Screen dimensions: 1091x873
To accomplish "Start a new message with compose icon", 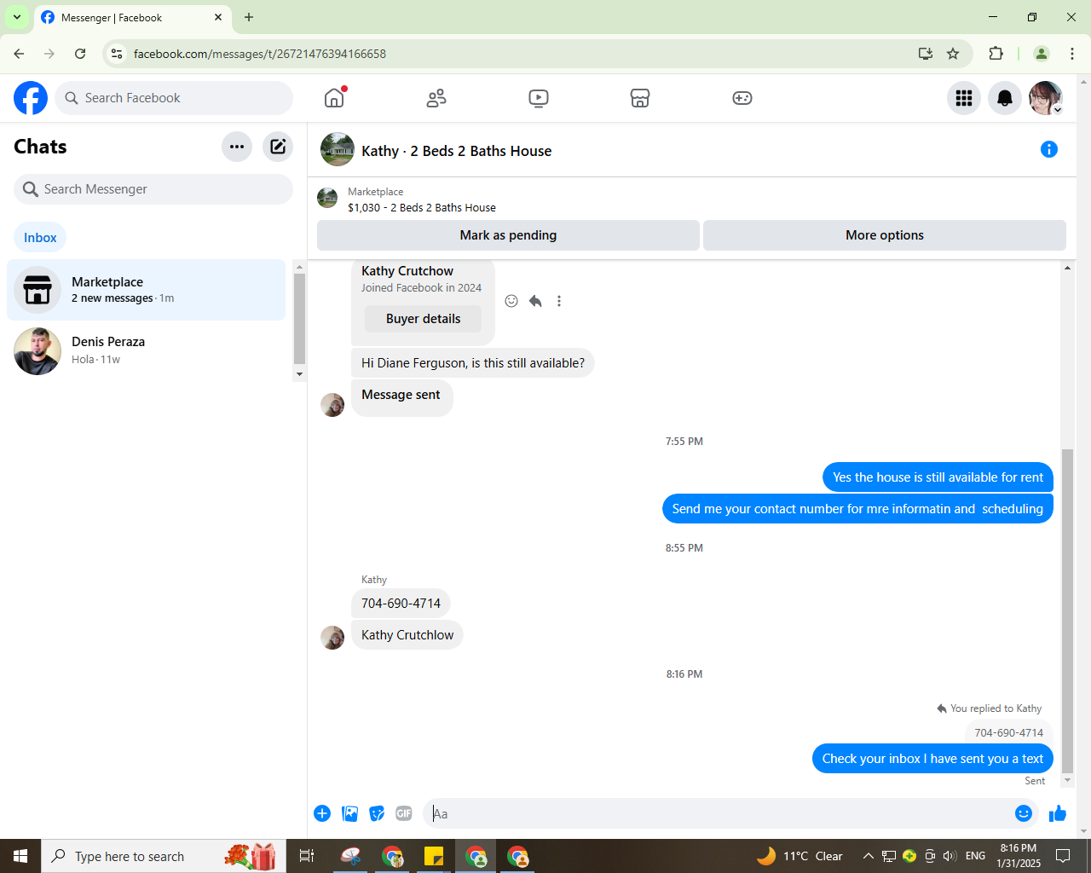I will click(x=278, y=147).
